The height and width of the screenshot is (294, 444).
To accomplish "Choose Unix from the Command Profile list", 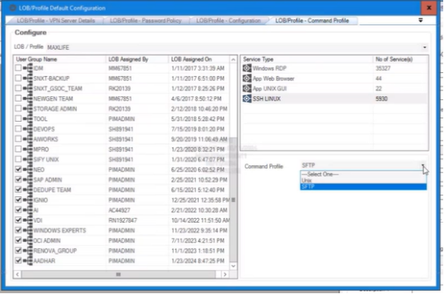I will click(x=363, y=180).
